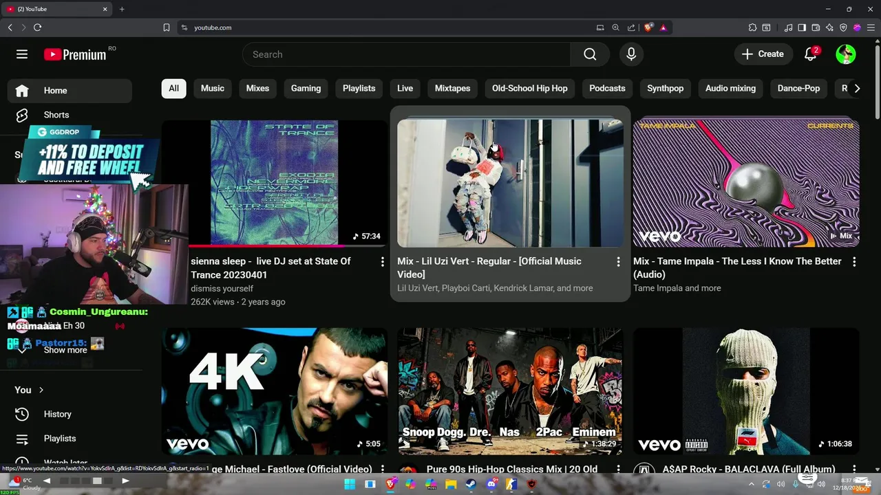
Task: Zoom page with the magnifier icon
Action: [x=616, y=27]
